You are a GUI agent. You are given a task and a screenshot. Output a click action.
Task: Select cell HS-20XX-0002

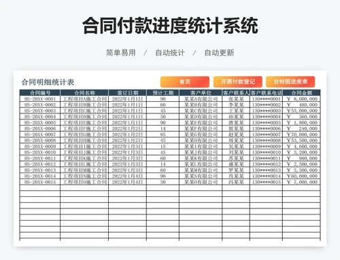pyautogui.click(x=40, y=105)
